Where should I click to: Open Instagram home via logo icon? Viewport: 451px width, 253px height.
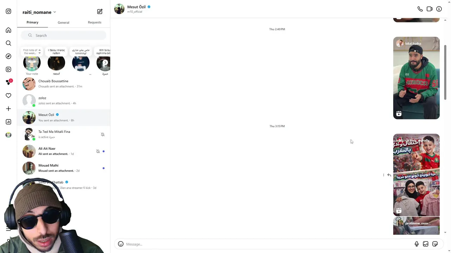point(8,11)
